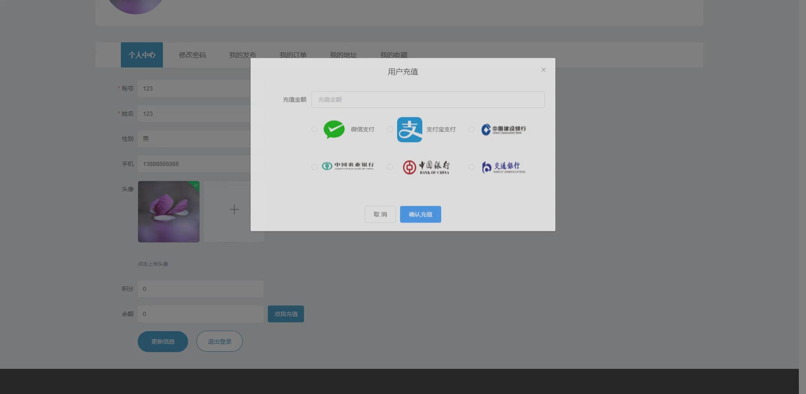Confirm with the 确认充值 button
806x394 pixels.
point(421,214)
